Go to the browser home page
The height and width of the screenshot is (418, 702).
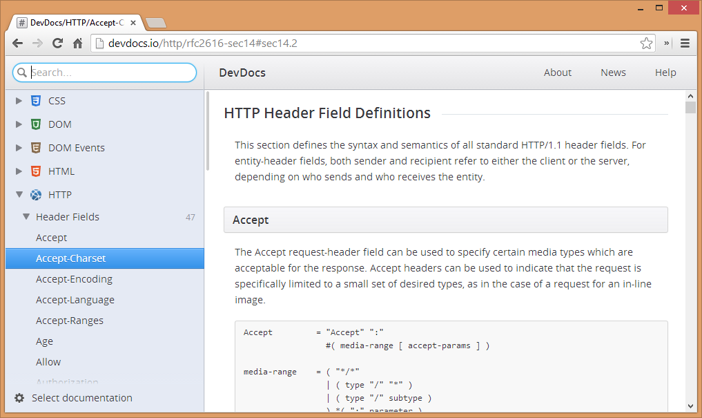78,44
